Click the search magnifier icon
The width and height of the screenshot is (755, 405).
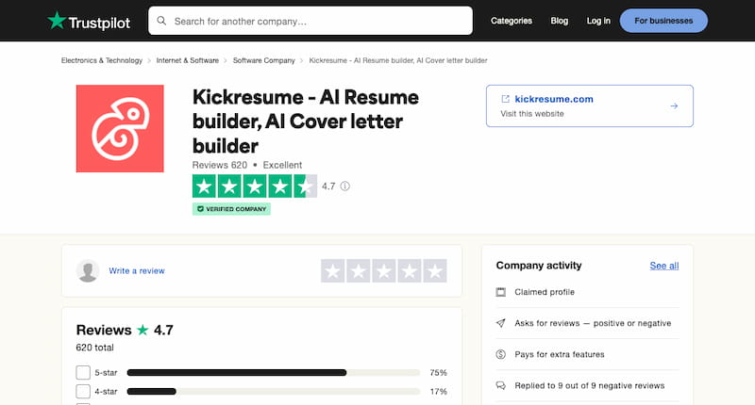click(161, 21)
